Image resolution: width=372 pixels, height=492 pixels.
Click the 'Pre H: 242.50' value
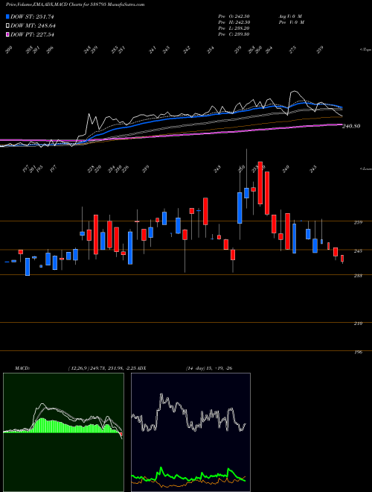pos(234,22)
